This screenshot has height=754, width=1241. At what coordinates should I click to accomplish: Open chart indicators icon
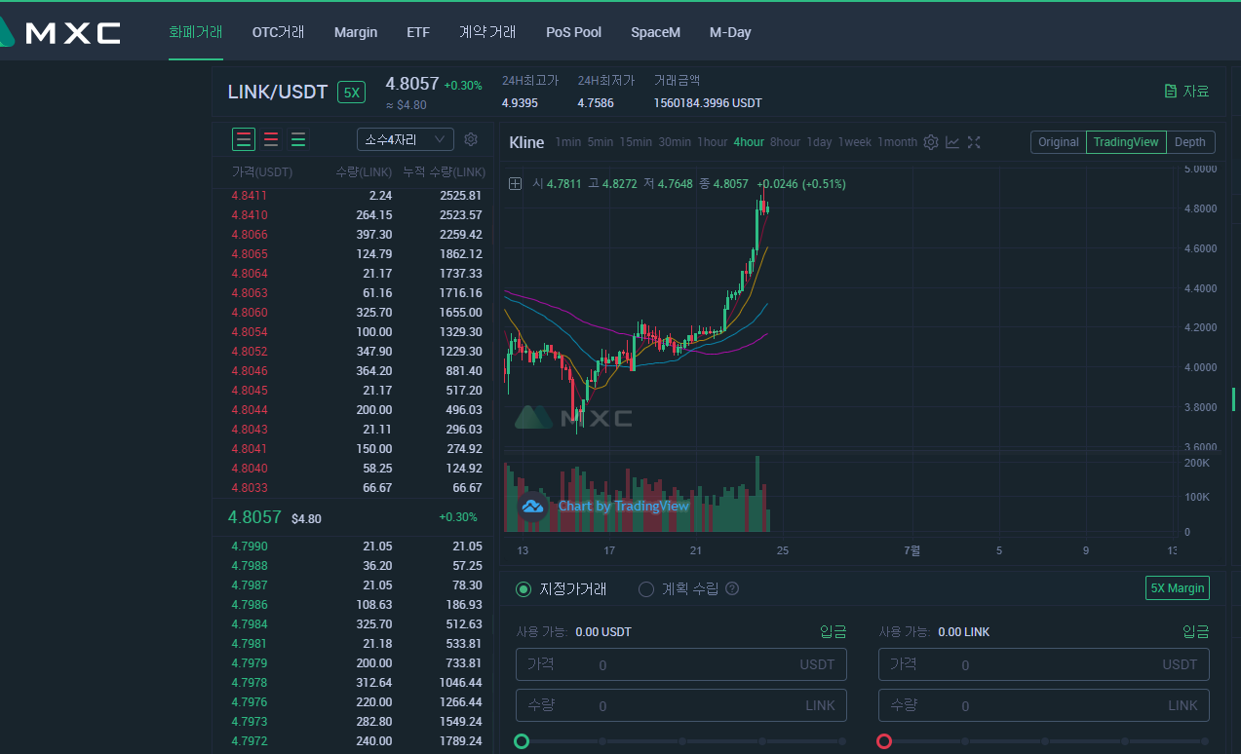pos(952,142)
